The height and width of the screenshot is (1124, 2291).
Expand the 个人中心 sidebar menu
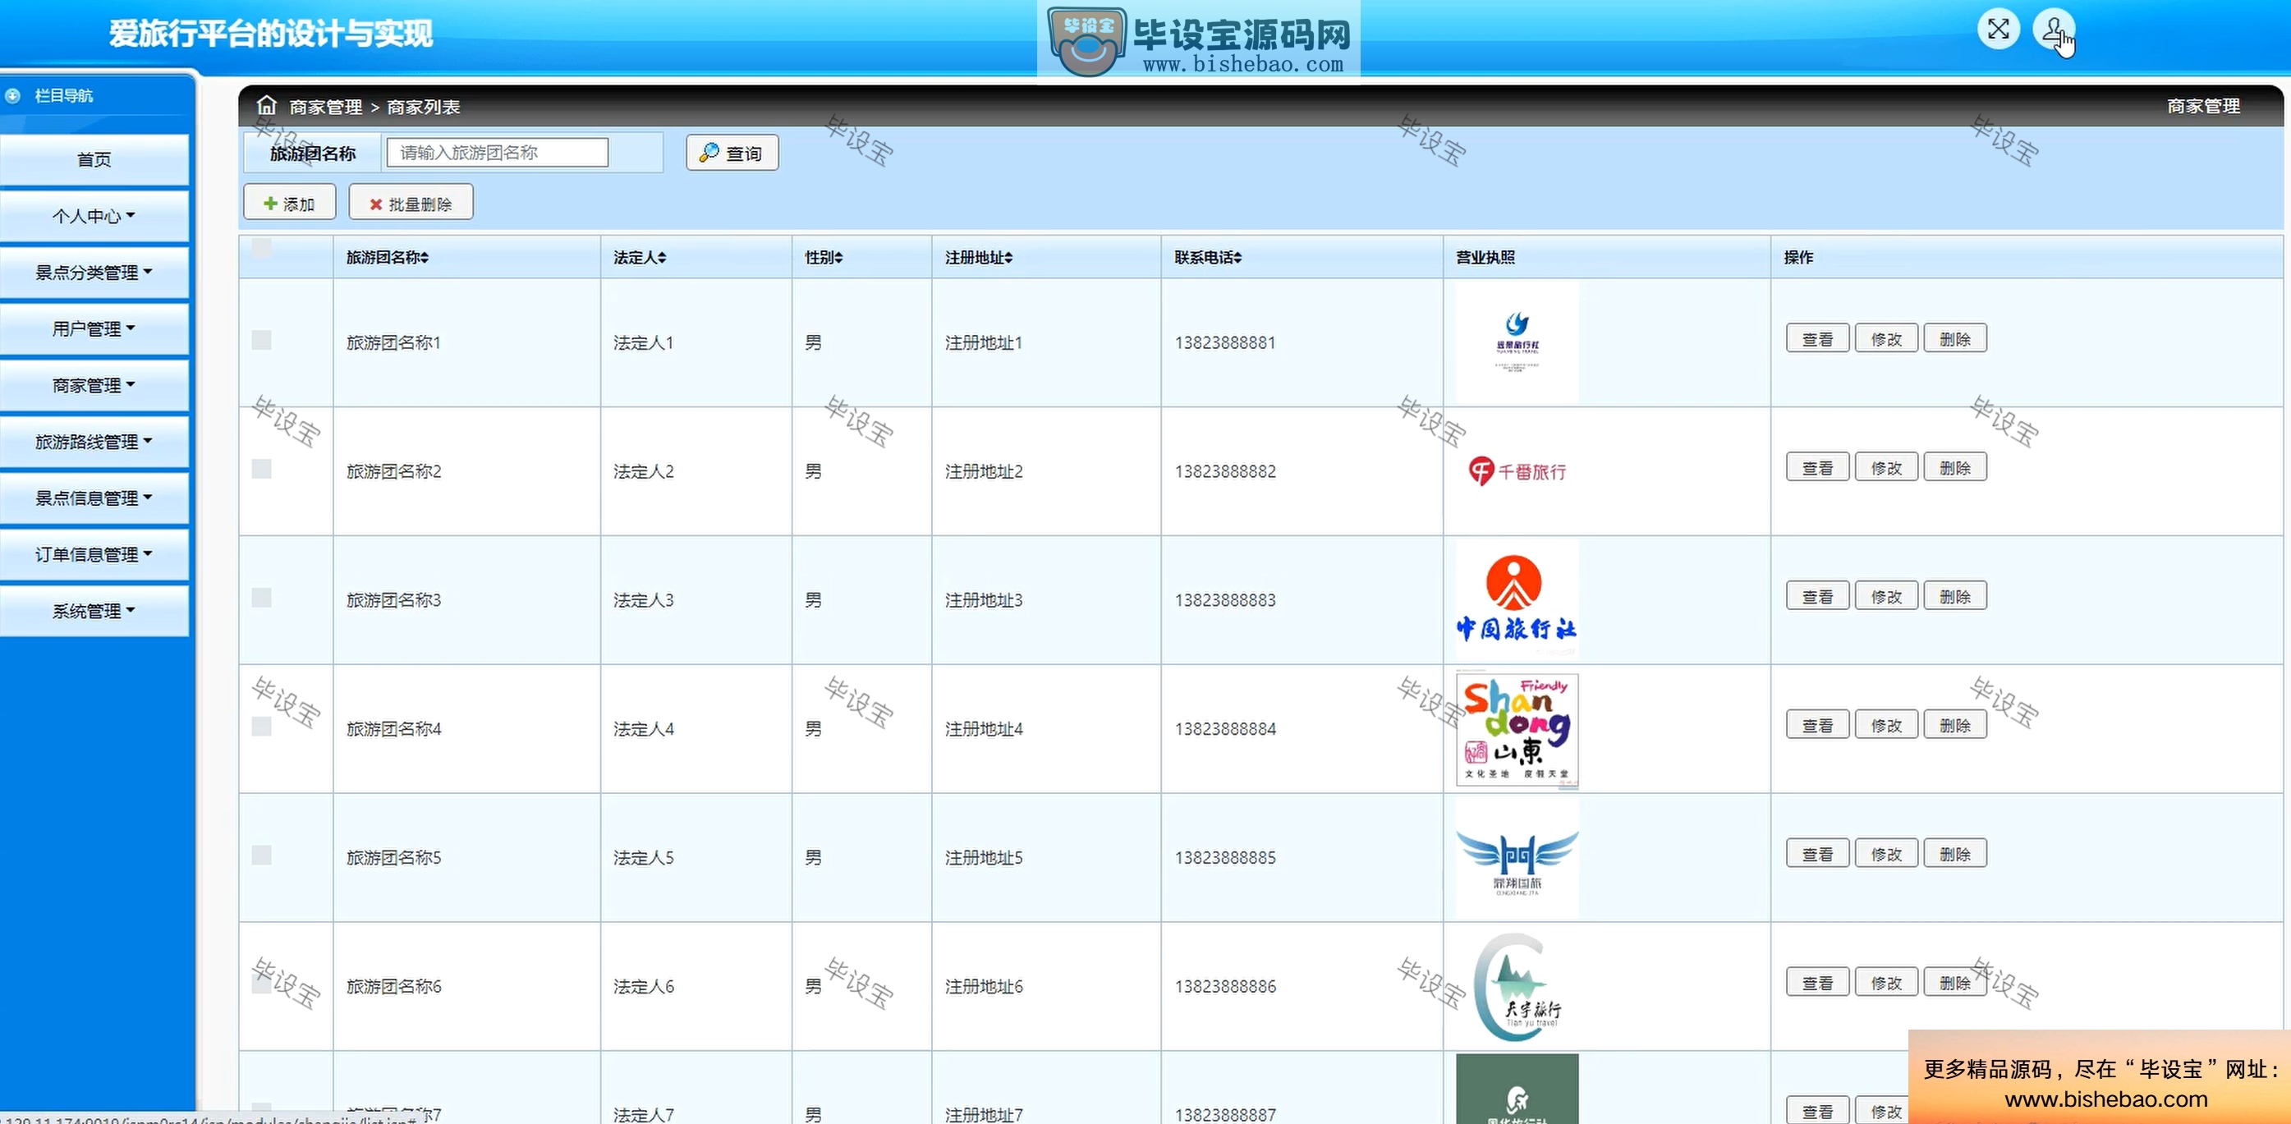(94, 216)
